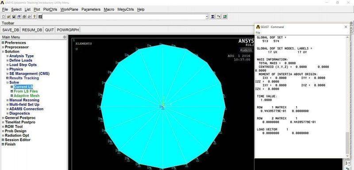
Task: Click the New Analysis icon
Action: [4, 17]
